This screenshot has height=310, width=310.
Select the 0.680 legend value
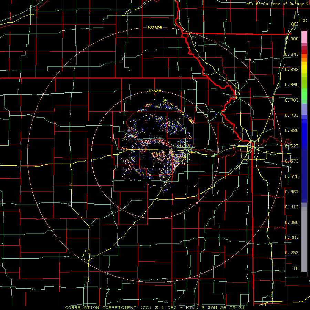(292, 131)
